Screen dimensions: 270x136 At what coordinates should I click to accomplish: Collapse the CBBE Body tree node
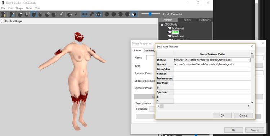(162, 24)
